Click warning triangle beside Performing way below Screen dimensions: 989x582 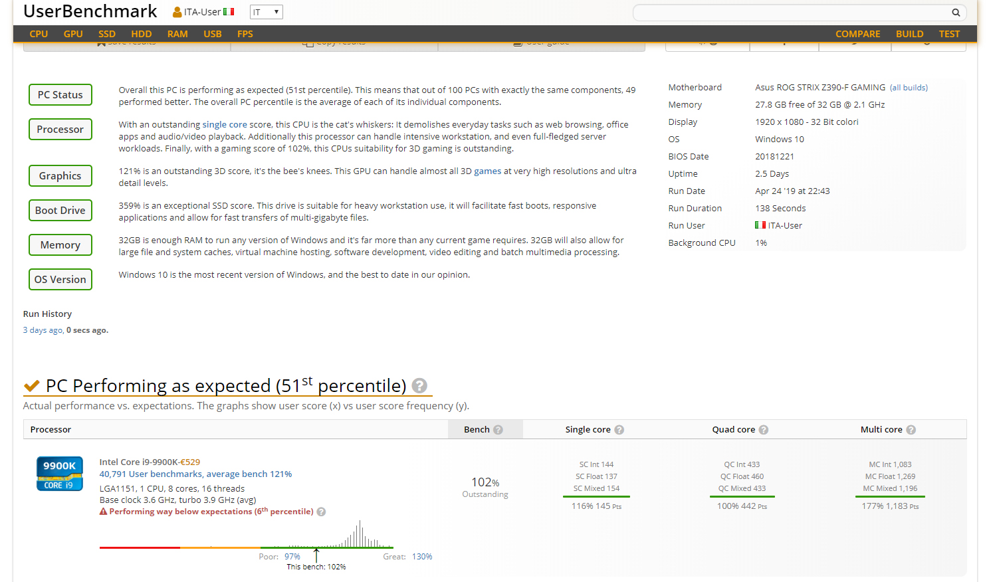point(103,512)
